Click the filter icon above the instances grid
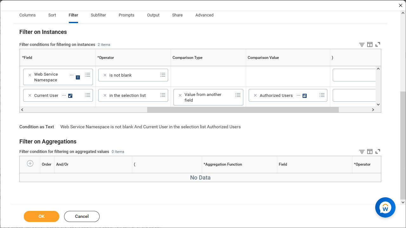Screen dimensions: 406x228 (362, 44)
